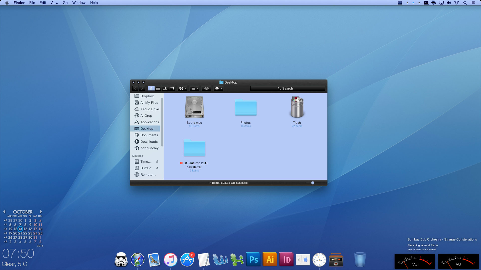
Task: Go to next month in calendar widget
Action: pyautogui.click(x=41, y=212)
